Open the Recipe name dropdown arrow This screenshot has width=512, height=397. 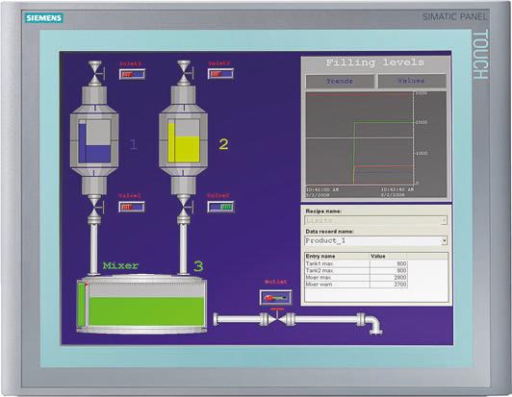click(x=444, y=220)
